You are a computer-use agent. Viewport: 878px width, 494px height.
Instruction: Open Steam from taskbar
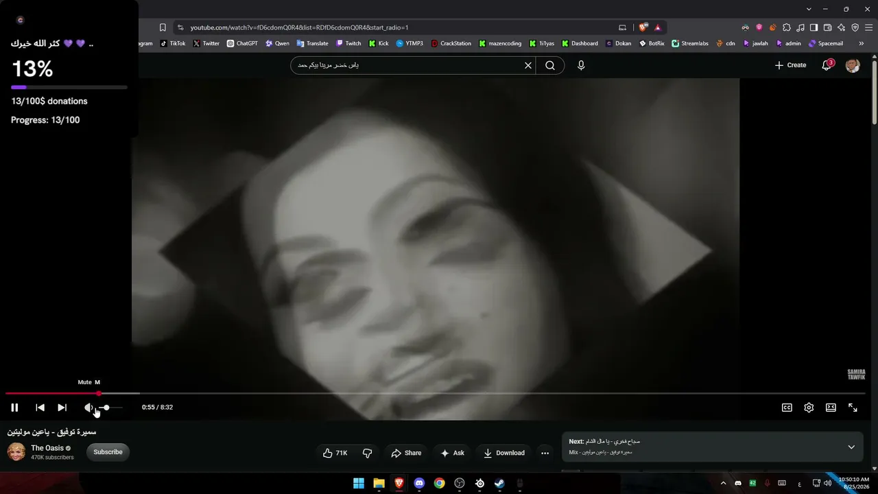(x=500, y=483)
